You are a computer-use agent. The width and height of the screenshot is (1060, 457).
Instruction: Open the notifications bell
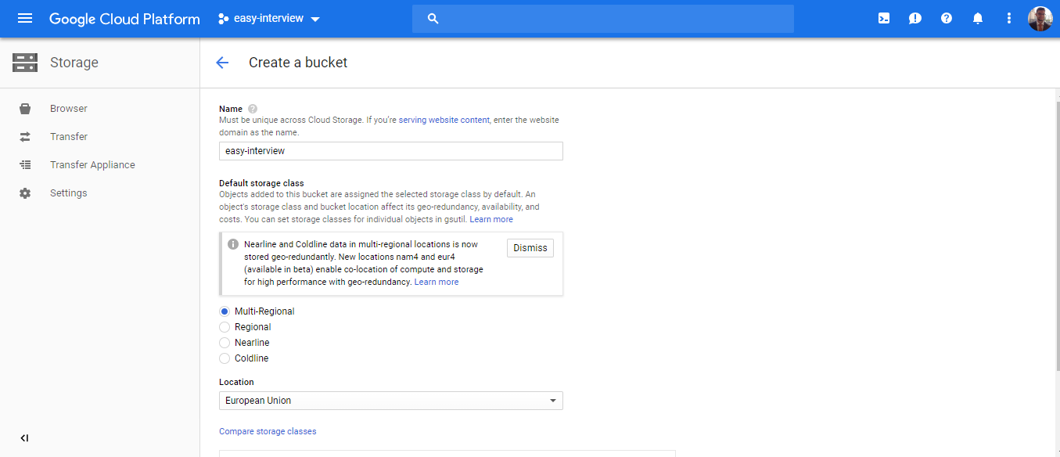click(x=978, y=18)
